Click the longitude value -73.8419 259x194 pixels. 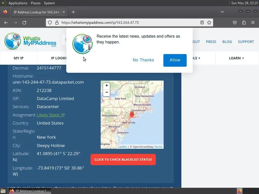pos(45,168)
